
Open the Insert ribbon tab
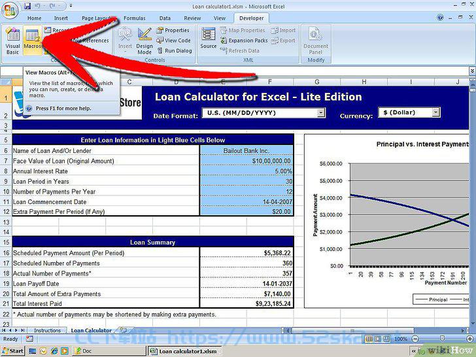pos(61,18)
